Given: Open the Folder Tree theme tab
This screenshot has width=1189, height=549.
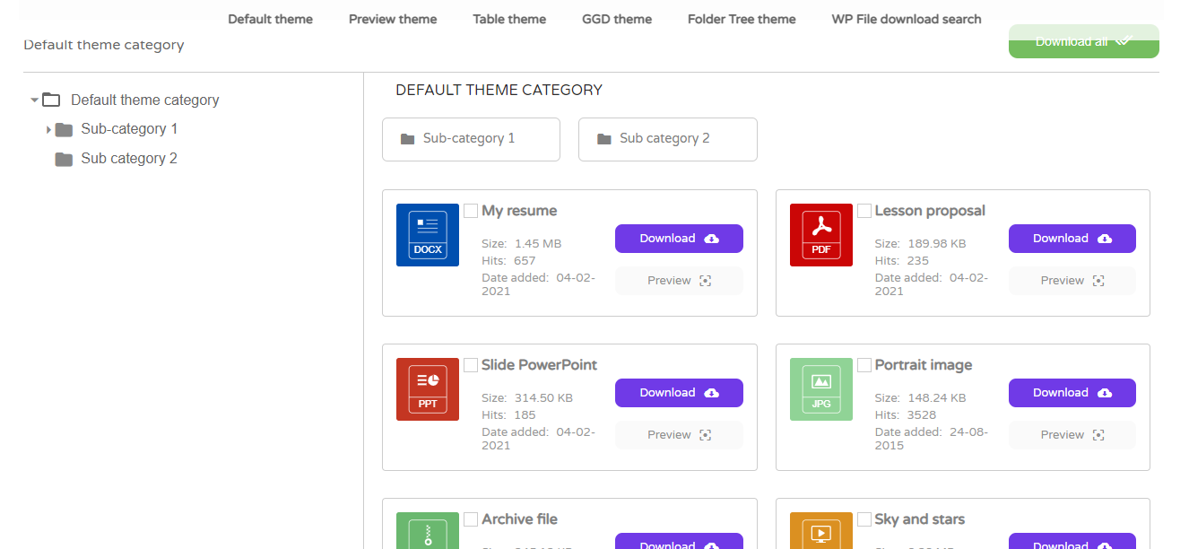Looking at the screenshot, I should click(x=742, y=19).
